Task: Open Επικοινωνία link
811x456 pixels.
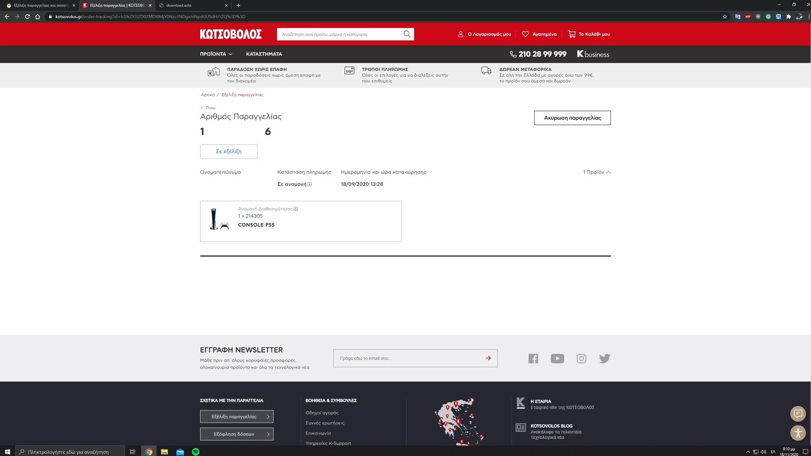Action: tap(318, 433)
